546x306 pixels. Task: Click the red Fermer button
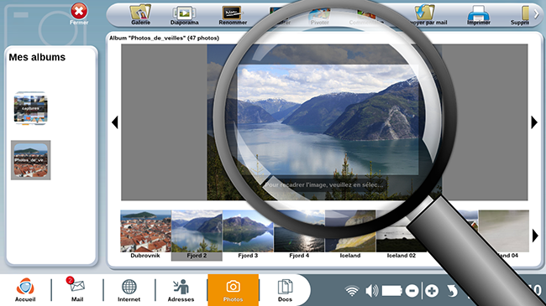pyautogui.click(x=79, y=14)
